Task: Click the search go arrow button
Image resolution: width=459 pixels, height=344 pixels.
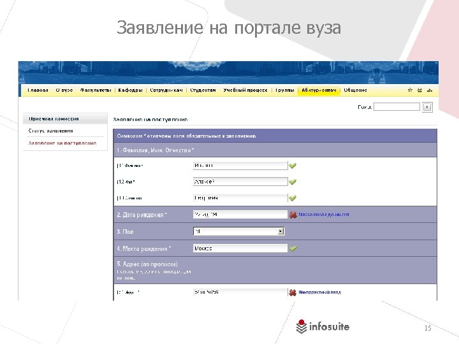Action: click(x=427, y=107)
